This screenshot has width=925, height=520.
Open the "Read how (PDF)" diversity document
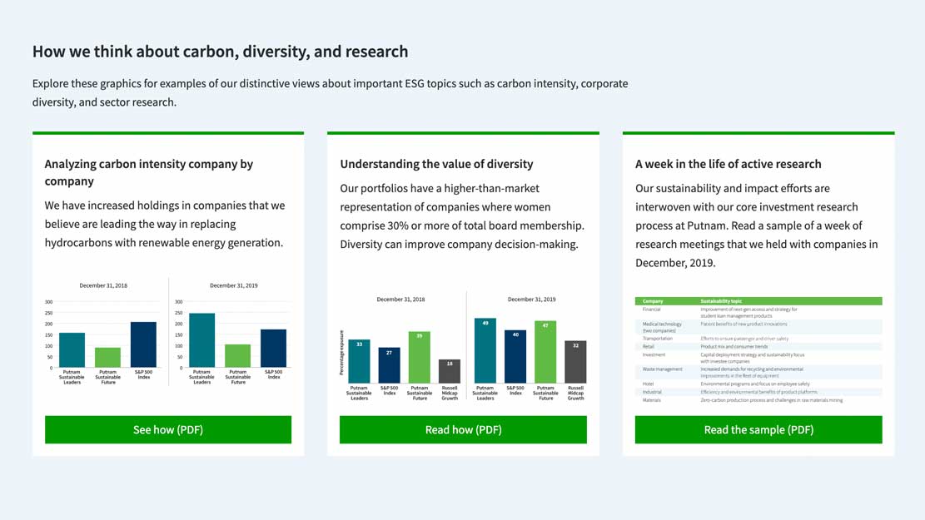click(463, 429)
